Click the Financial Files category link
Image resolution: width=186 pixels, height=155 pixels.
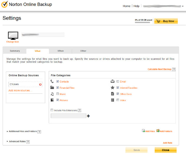coord(67,88)
